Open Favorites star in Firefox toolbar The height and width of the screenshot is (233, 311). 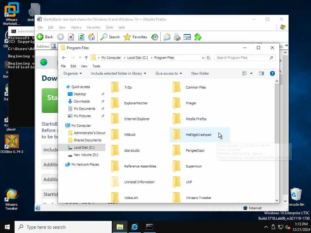point(135,37)
